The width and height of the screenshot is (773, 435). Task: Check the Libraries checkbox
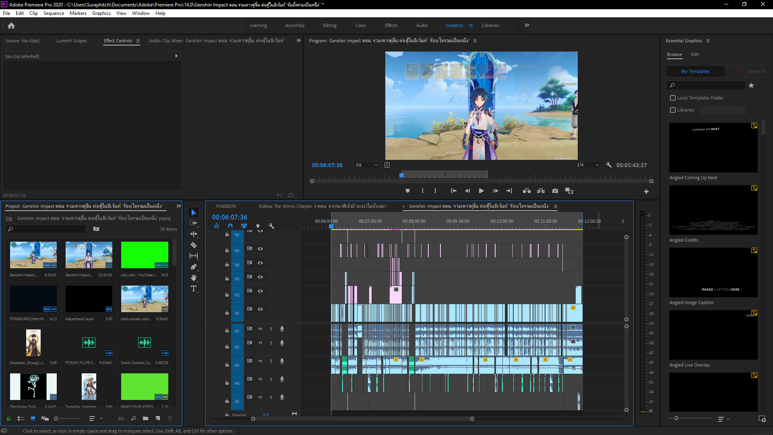pyautogui.click(x=672, y=110)
